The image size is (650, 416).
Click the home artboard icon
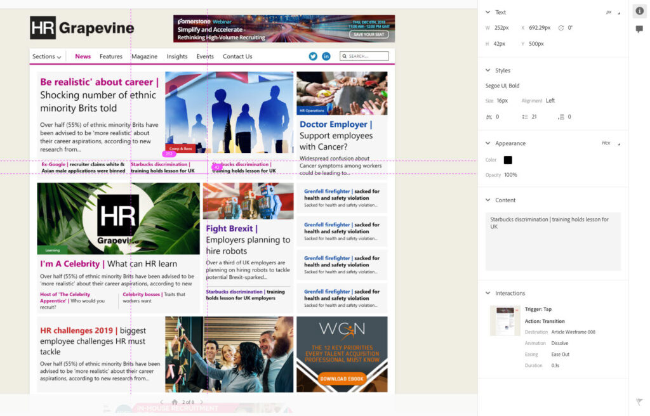click(175, 402)
